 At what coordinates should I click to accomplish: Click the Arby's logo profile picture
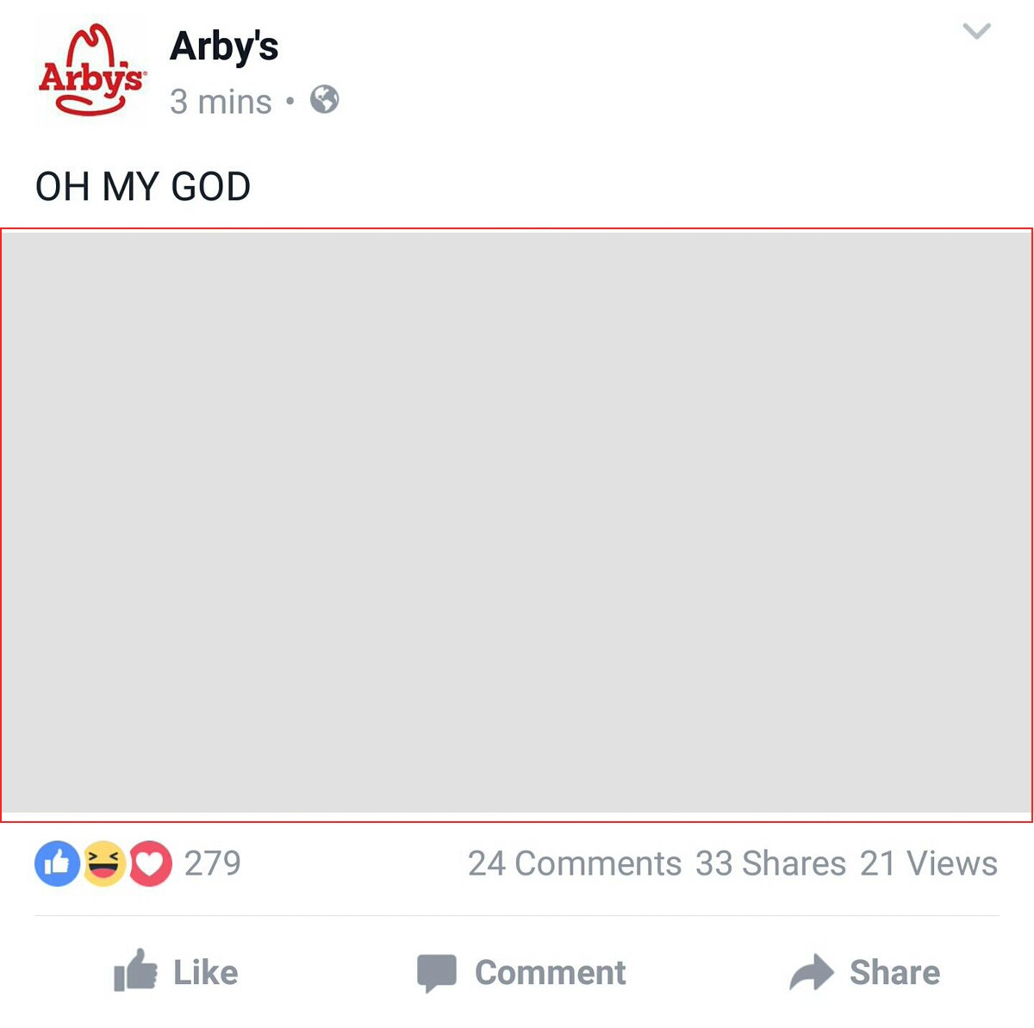coord(91,72)
